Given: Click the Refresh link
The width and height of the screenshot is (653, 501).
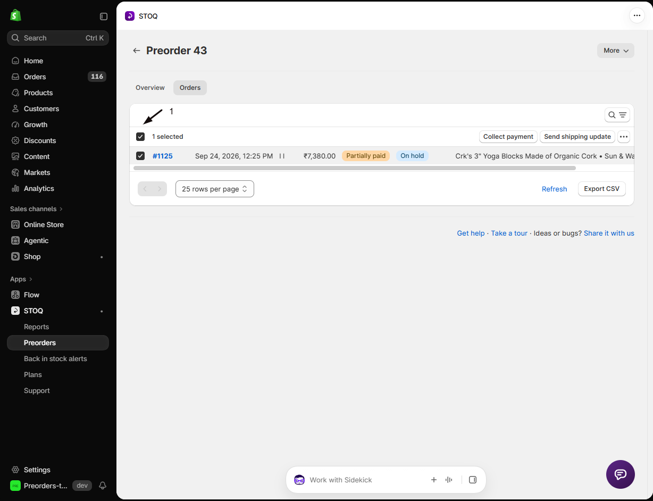Looking at the screenshot, I should 554,189.
